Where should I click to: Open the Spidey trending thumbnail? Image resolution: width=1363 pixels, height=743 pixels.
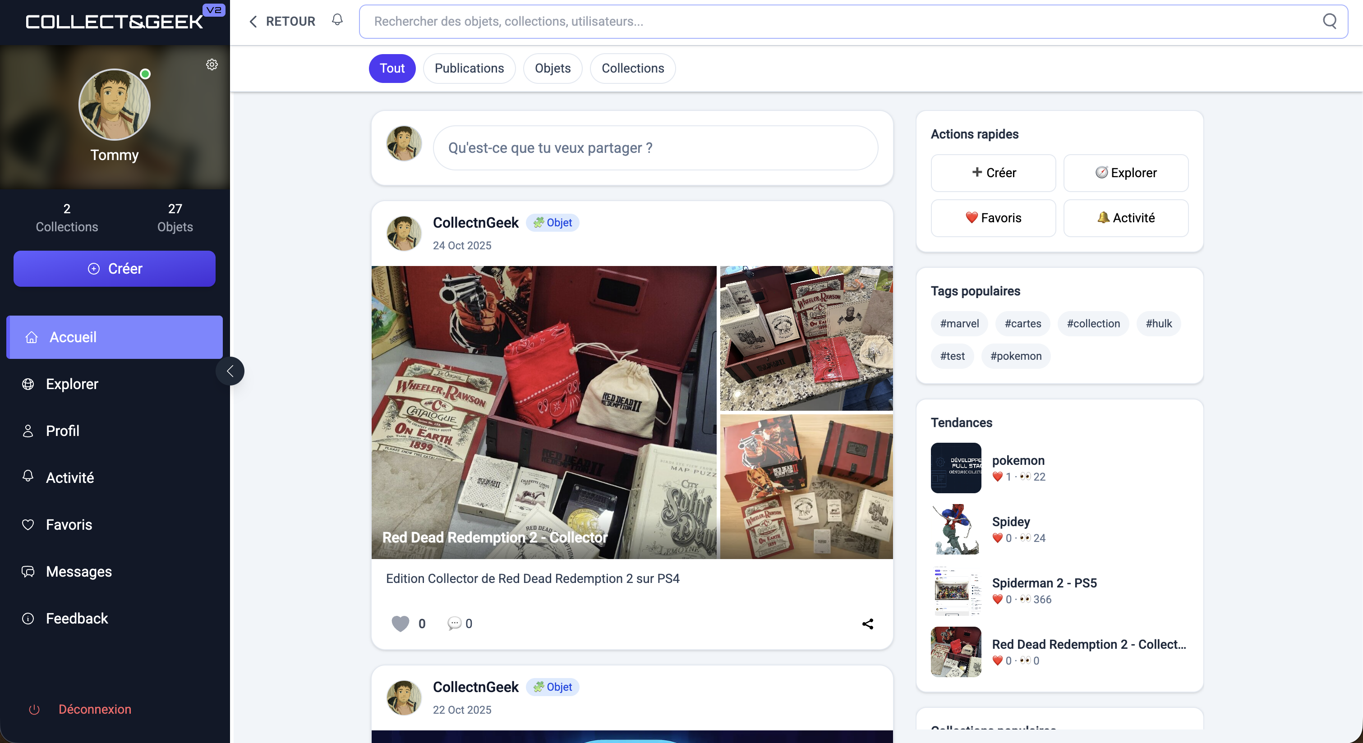(956, 529)
